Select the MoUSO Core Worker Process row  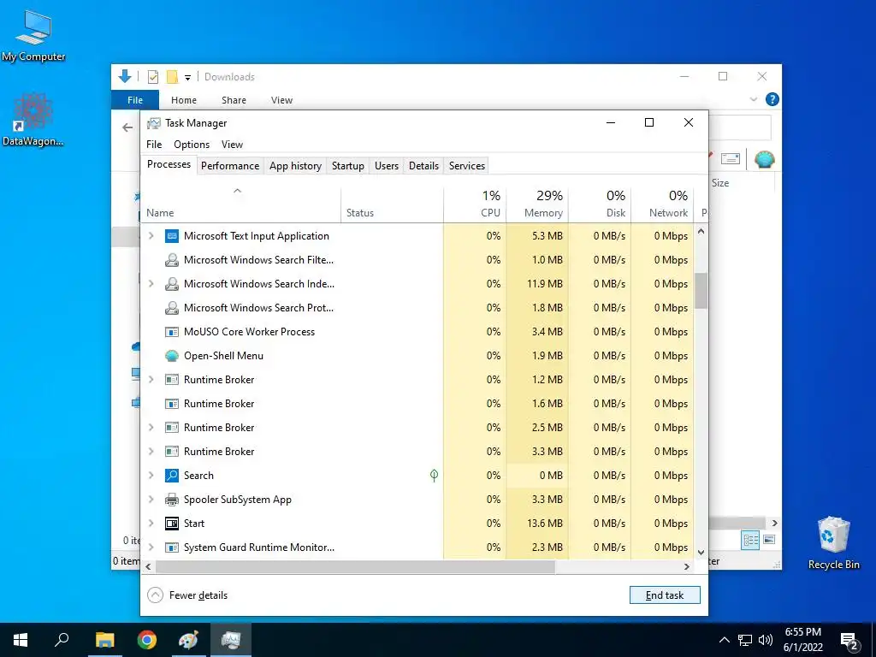click(x=417, y=332)
